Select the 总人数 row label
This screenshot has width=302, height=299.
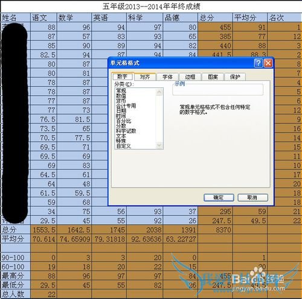tap(16, 294)
